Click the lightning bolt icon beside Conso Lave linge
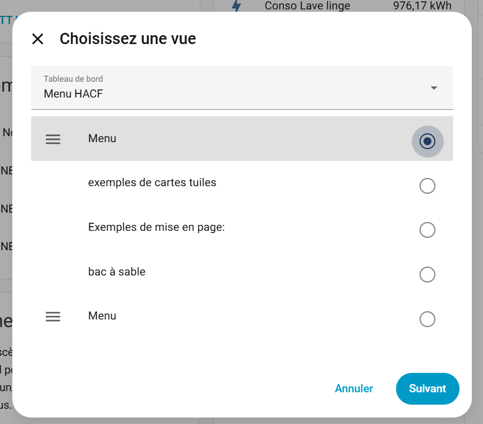The image size is (483, 424). click(x=236, y=6)
